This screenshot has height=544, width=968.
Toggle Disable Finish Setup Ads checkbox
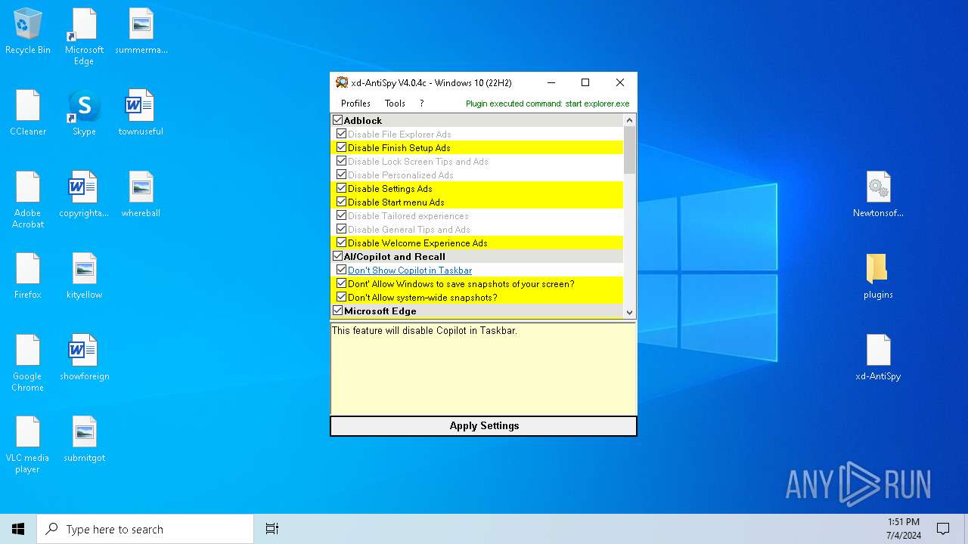(x=342, y=147)
